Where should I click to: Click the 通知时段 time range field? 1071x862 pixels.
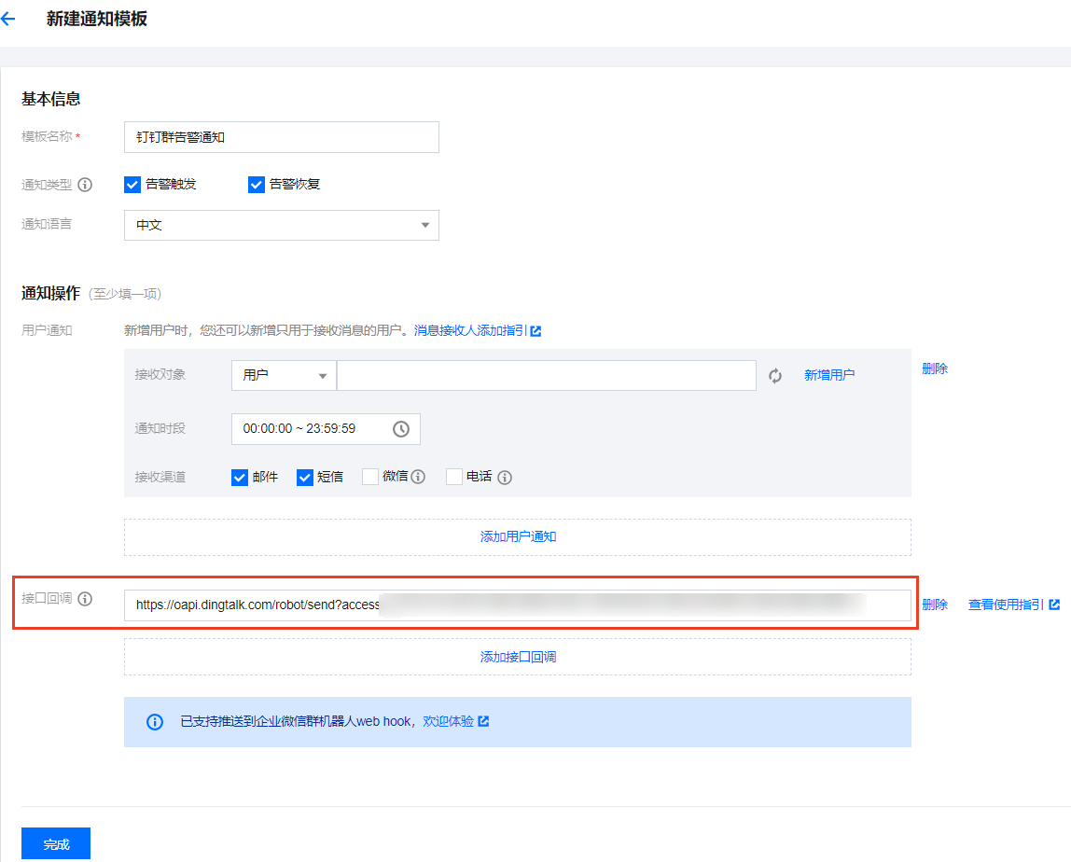(x=326, y=429)
